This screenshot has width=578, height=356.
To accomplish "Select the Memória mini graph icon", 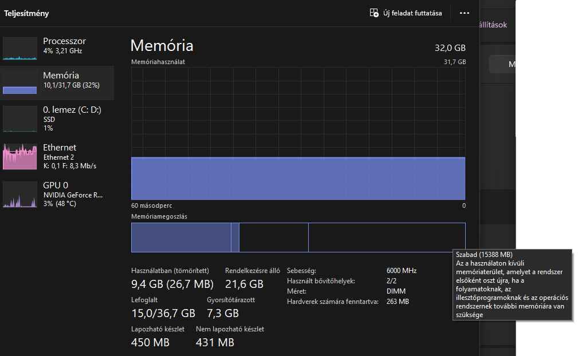I will [20, 82].
